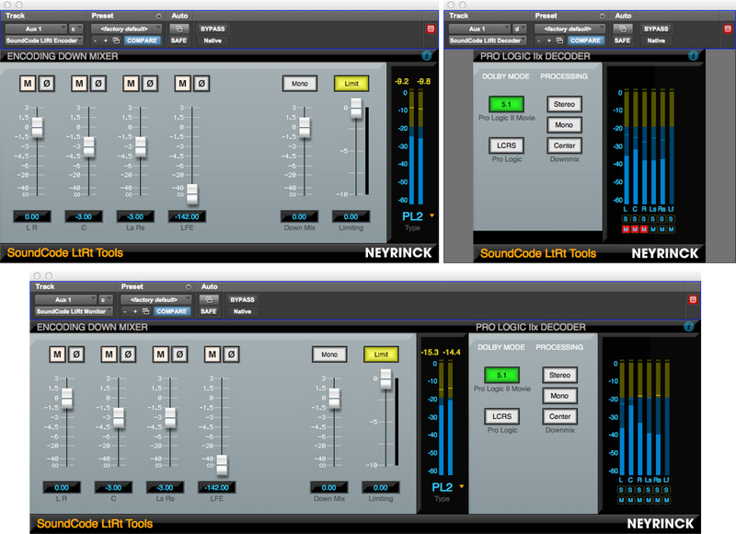Invert phase of LFE channel in Encoder

(x=201, y=84)
